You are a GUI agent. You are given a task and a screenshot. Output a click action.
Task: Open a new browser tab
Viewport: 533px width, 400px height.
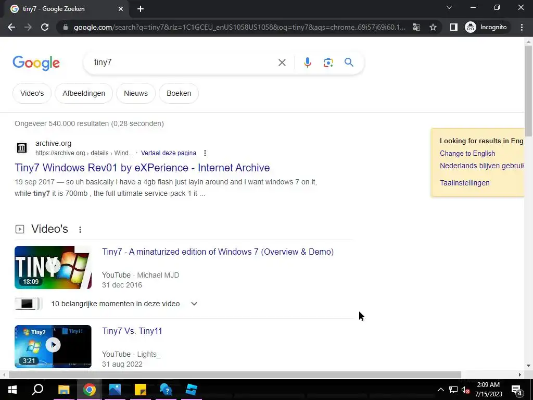[141, 9]
